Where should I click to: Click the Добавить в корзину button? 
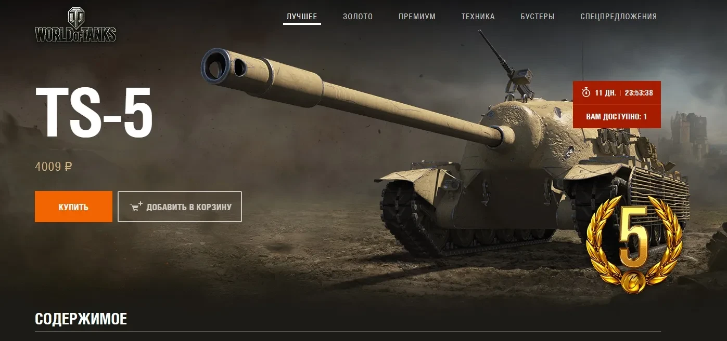coord(180,207)
